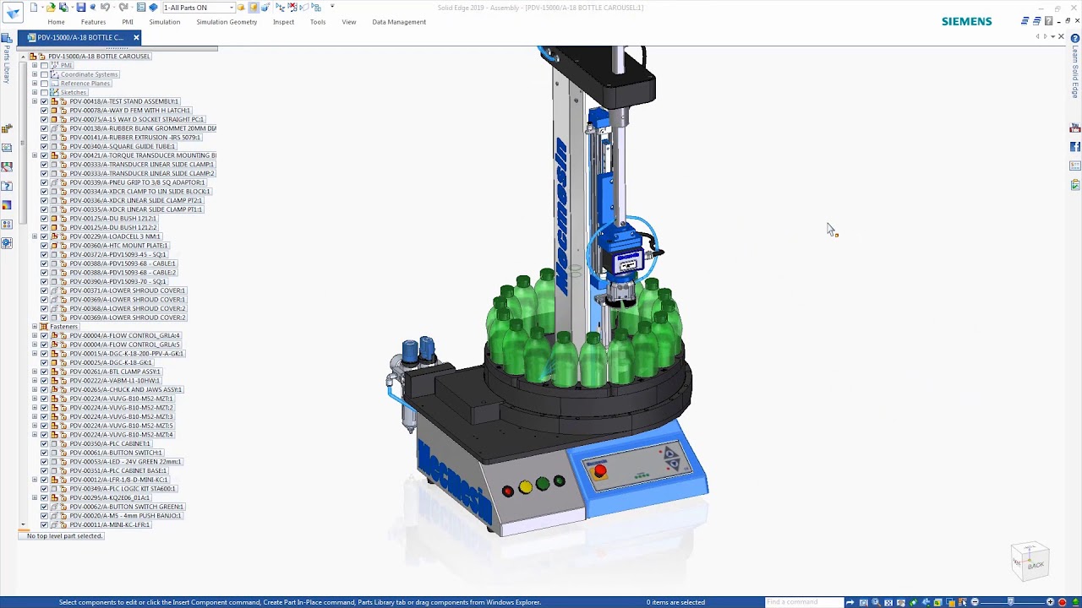
Task: Expand the PDV-00421/A-TORQUE TRANSDUCER MOUNTING node
Action: tap(35, 155)
